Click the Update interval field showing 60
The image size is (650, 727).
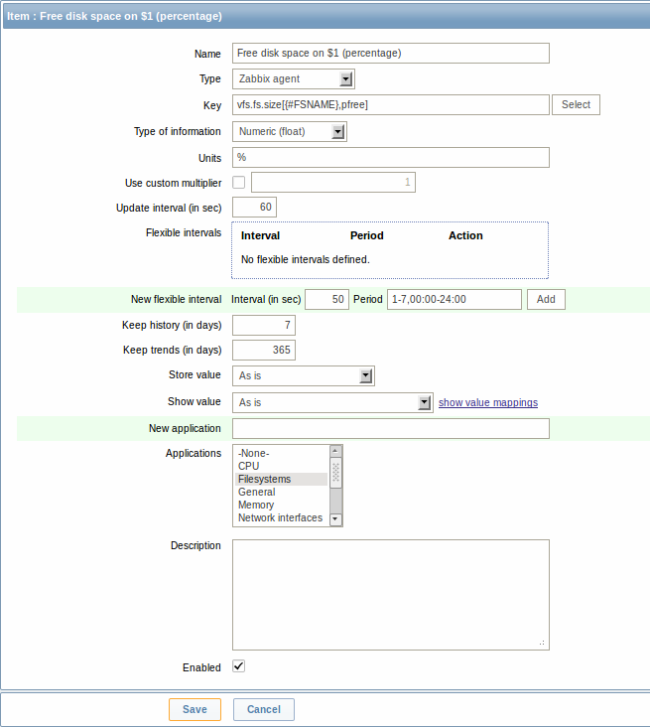click(254, 208)
